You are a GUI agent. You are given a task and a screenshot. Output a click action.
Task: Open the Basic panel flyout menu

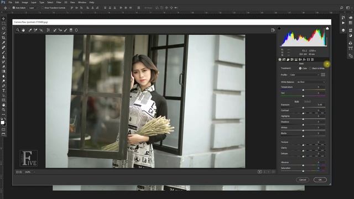tap(327, 64)
